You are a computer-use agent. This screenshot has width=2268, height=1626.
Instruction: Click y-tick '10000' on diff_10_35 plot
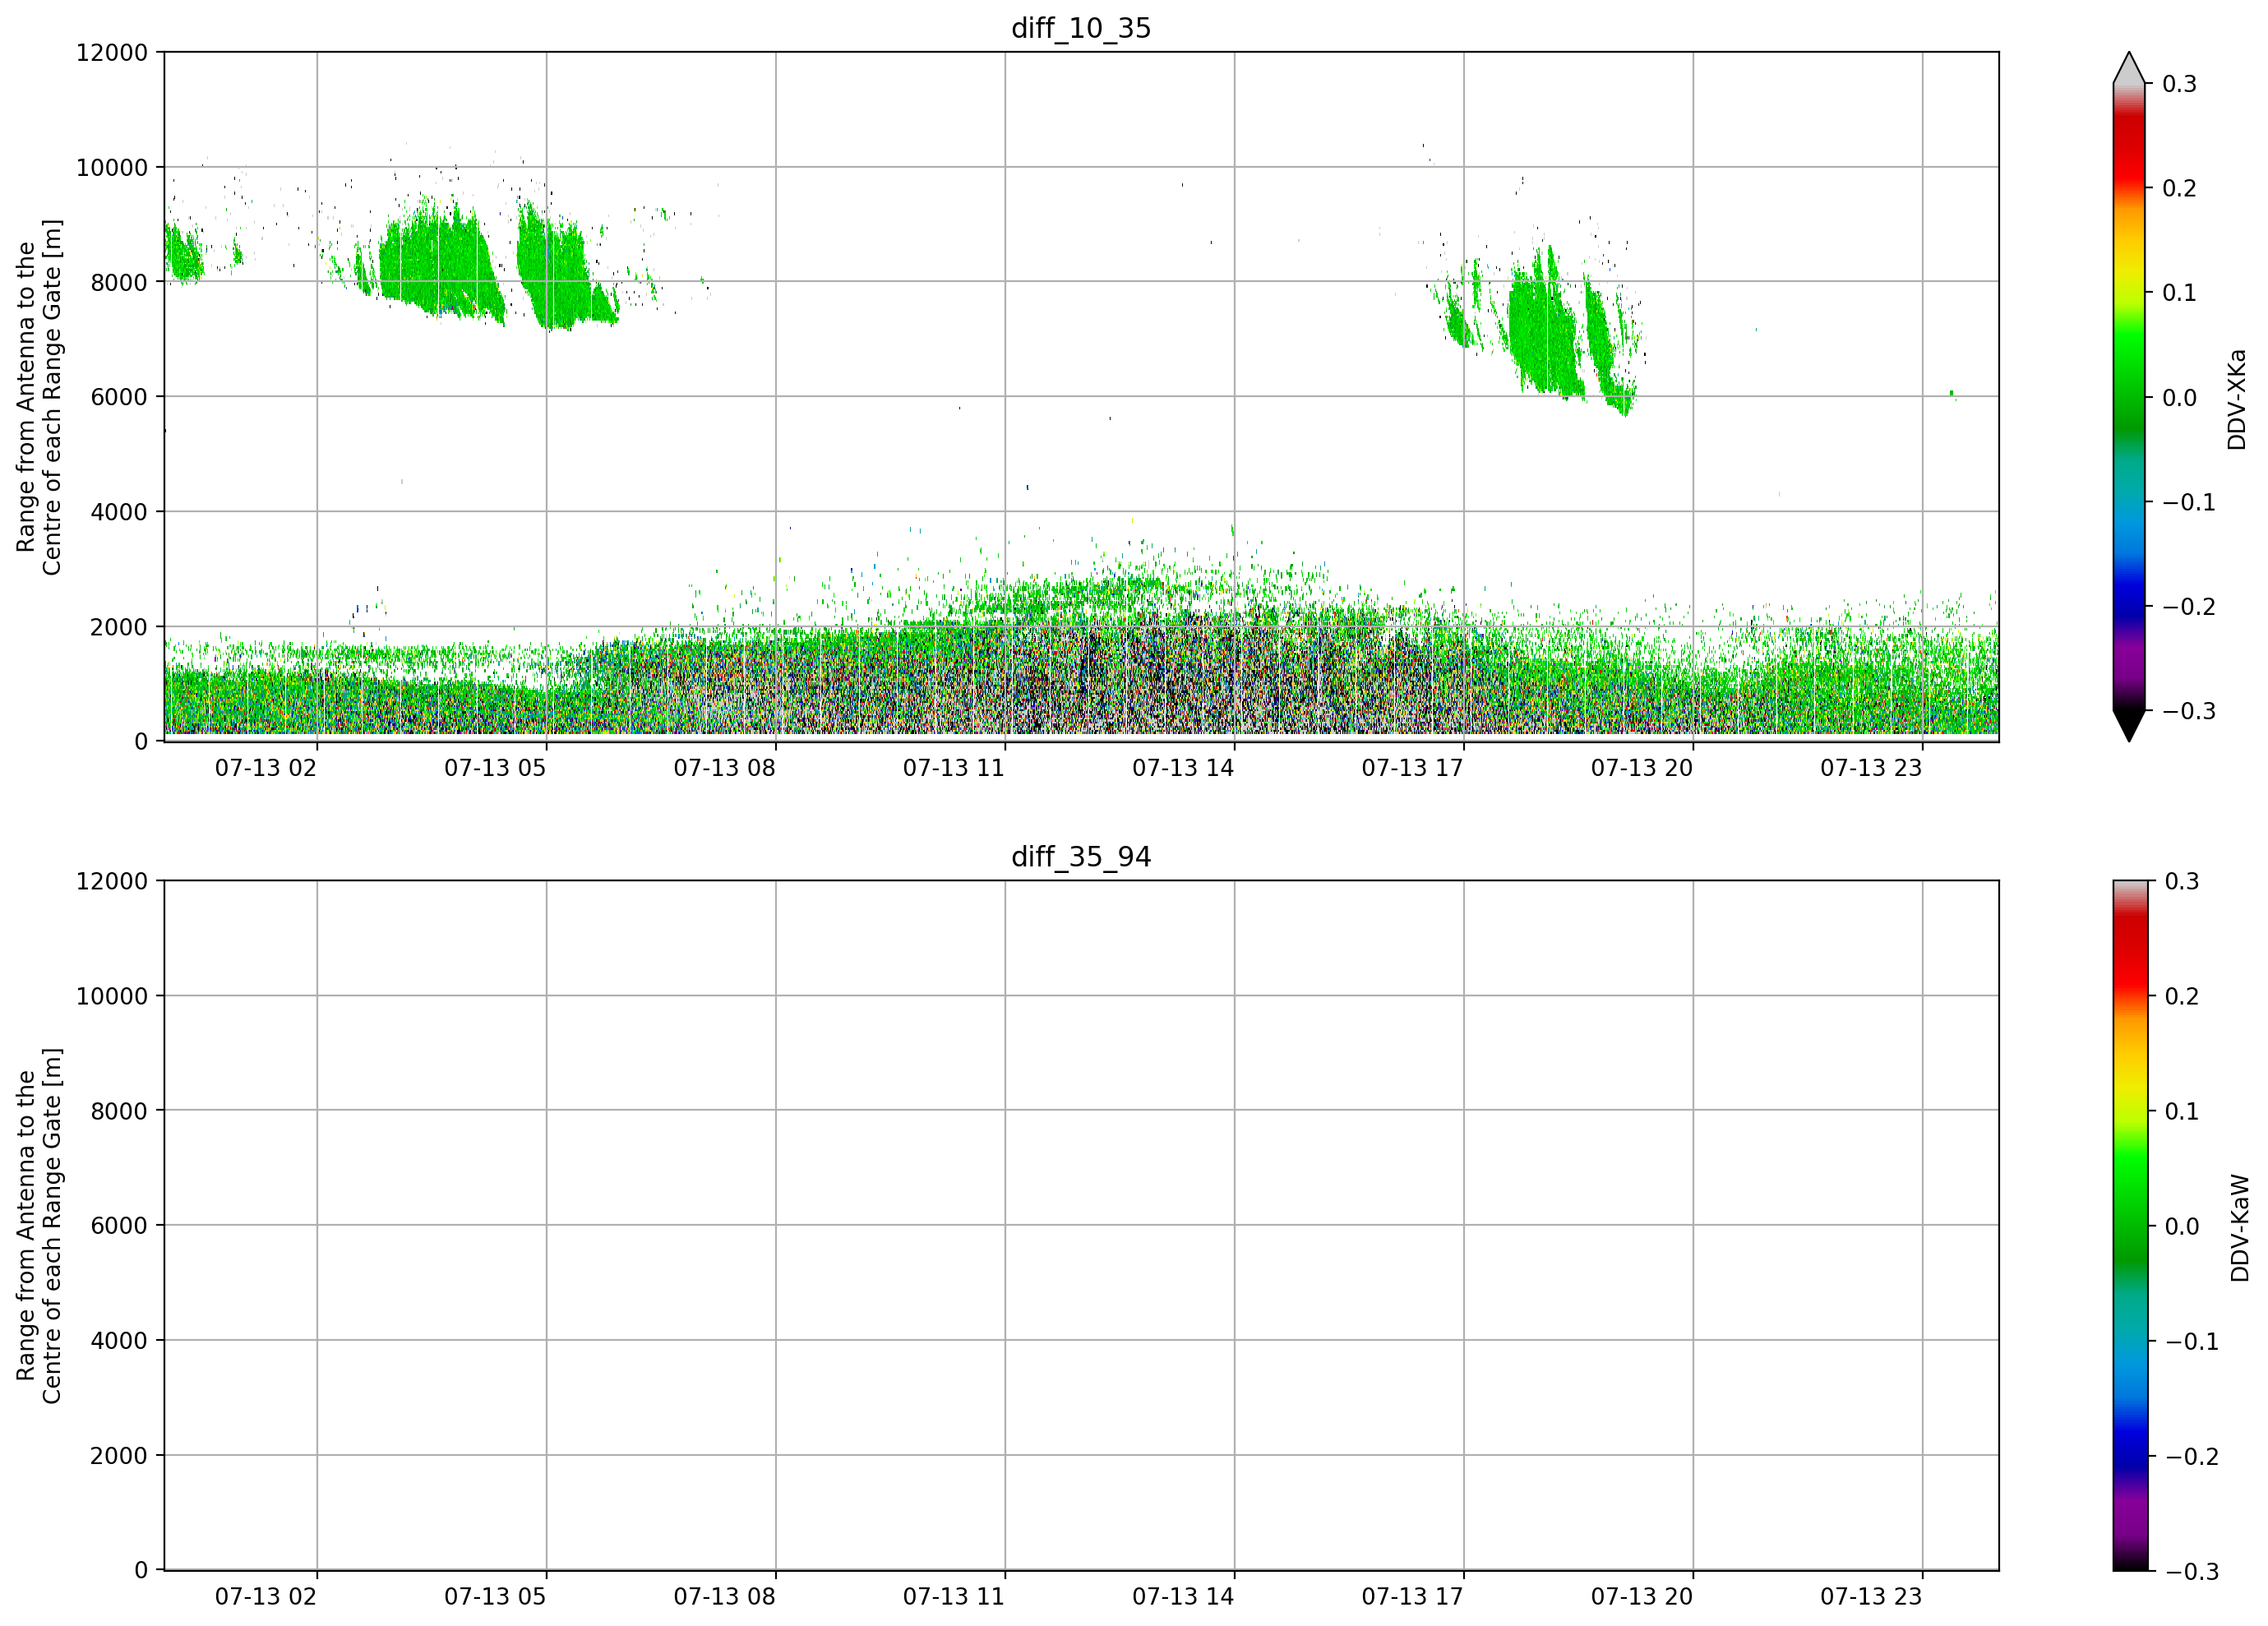[x=112, y=168]
